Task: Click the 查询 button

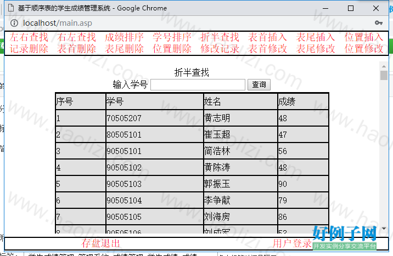Action: pyautogui.click(x=259, y=84)
